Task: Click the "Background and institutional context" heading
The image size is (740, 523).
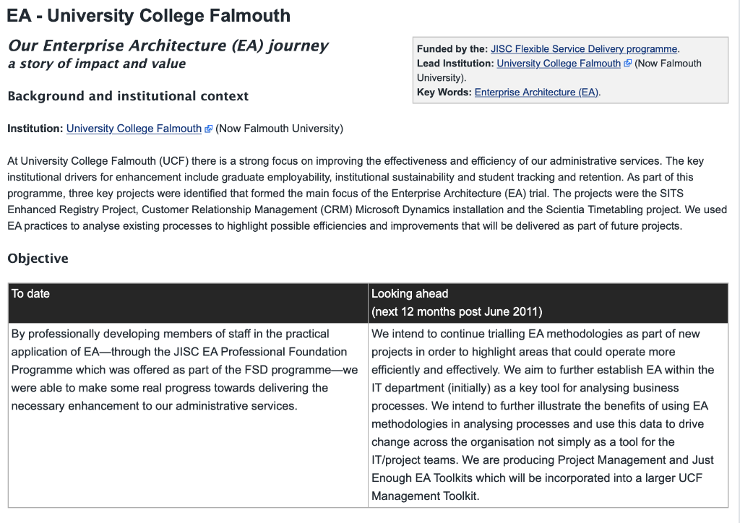Action: click(128, 96)
